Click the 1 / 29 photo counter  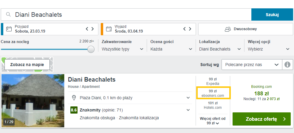click(x=9, y=122)
